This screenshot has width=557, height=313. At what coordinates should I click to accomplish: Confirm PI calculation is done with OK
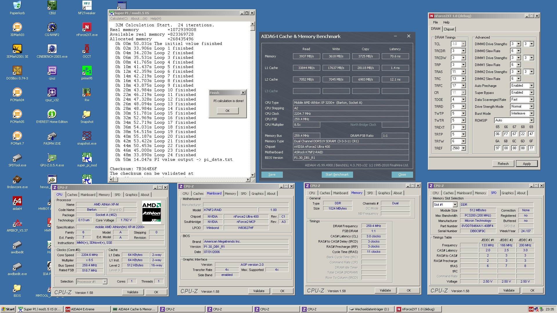[x=227, y=111]
